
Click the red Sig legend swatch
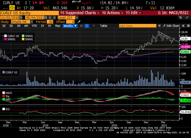click(4, 96)
